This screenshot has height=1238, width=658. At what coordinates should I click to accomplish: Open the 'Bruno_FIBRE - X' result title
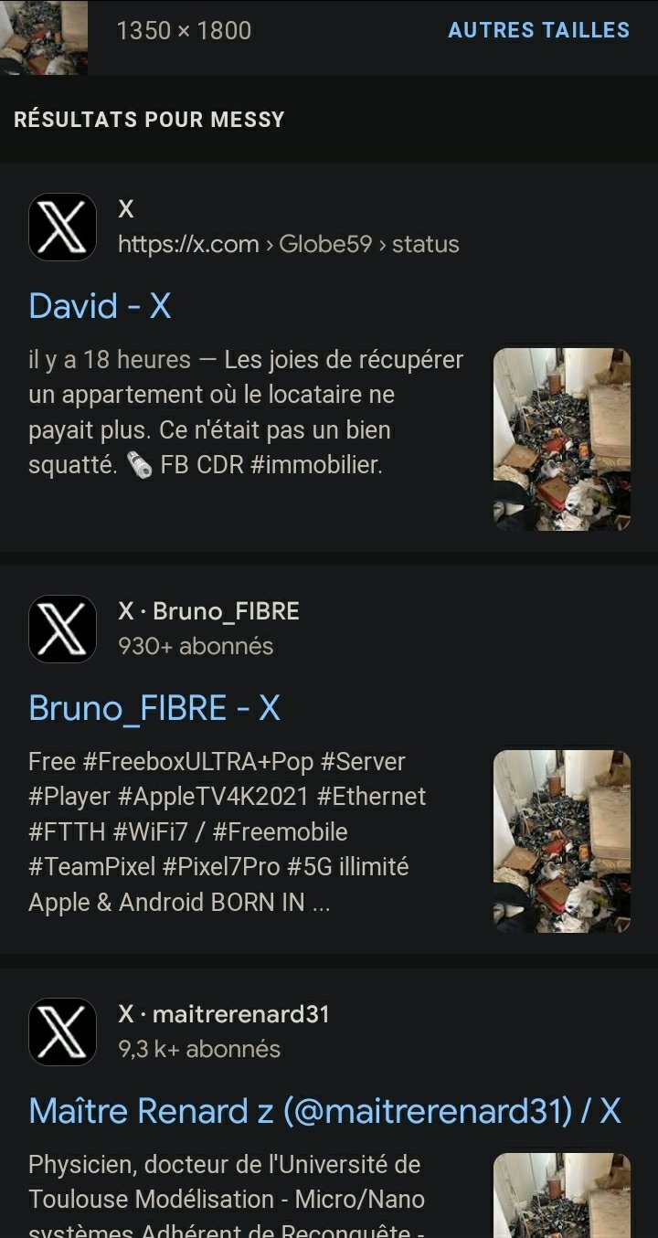pos(154,708)
